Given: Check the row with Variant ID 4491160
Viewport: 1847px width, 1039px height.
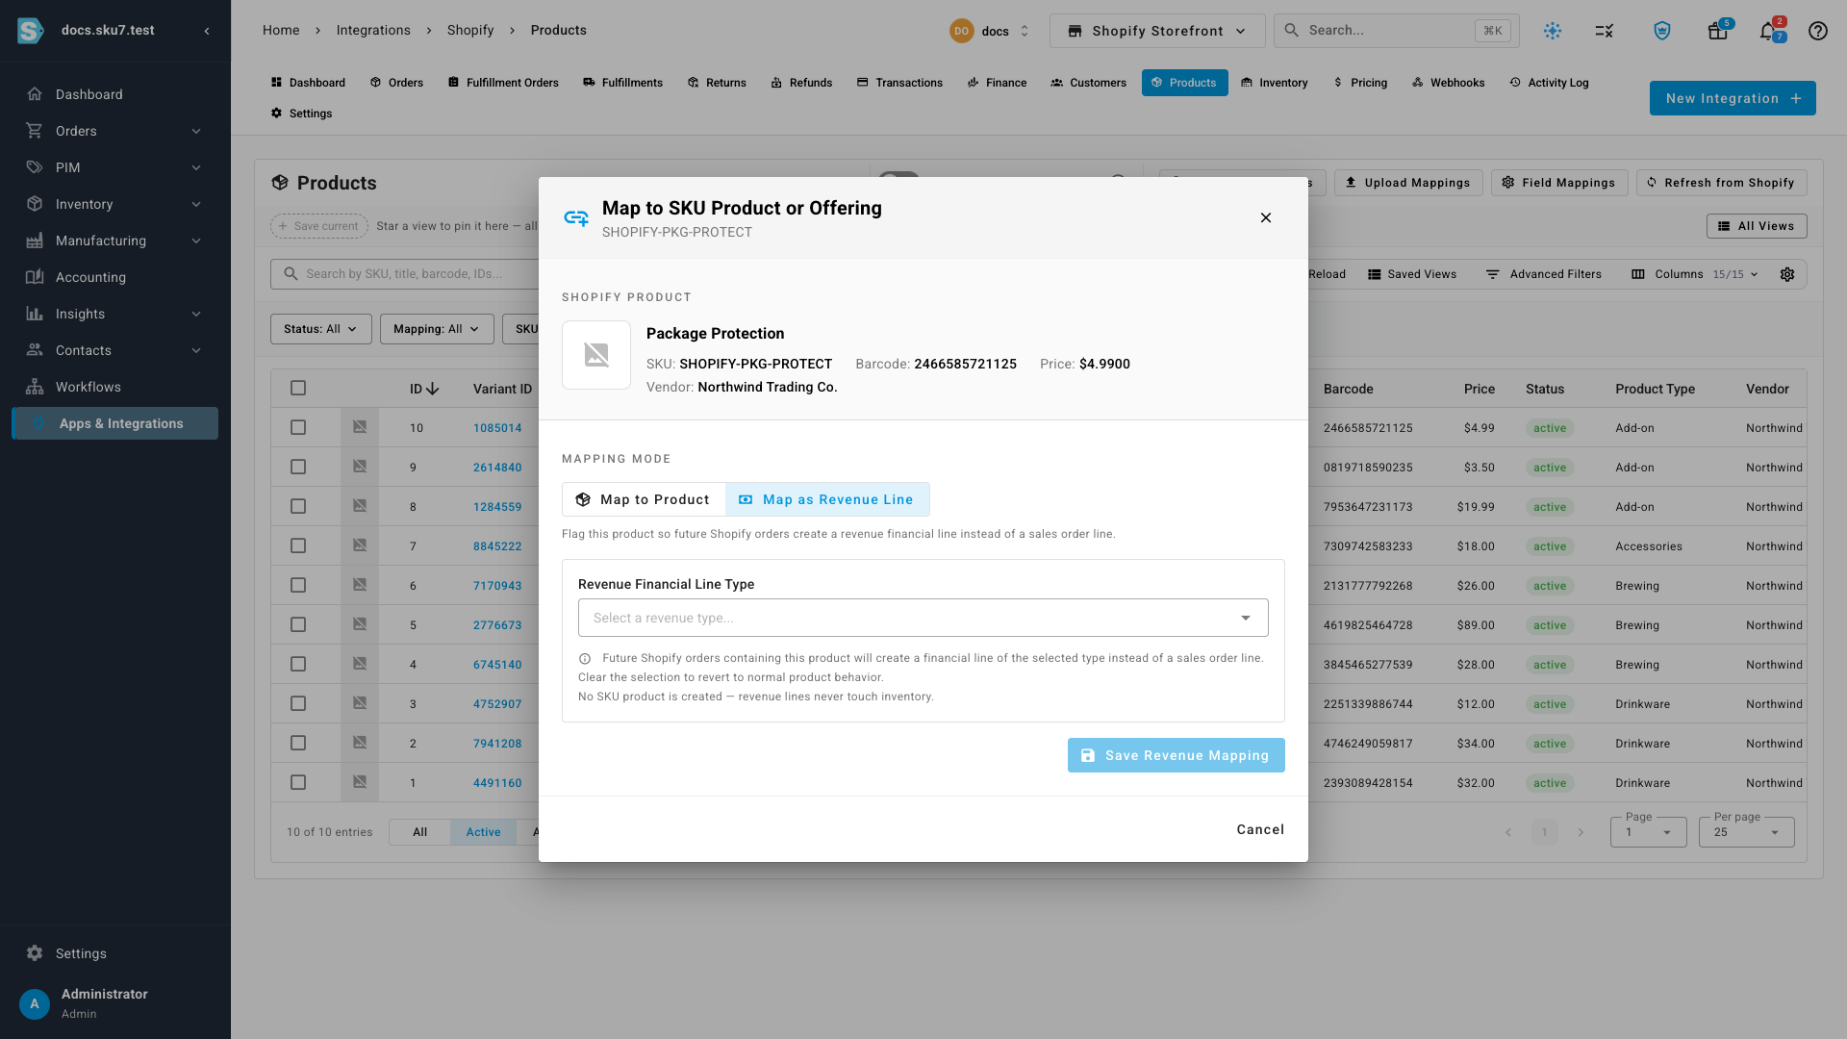Looking at the screenshot, I should (298, 782).
